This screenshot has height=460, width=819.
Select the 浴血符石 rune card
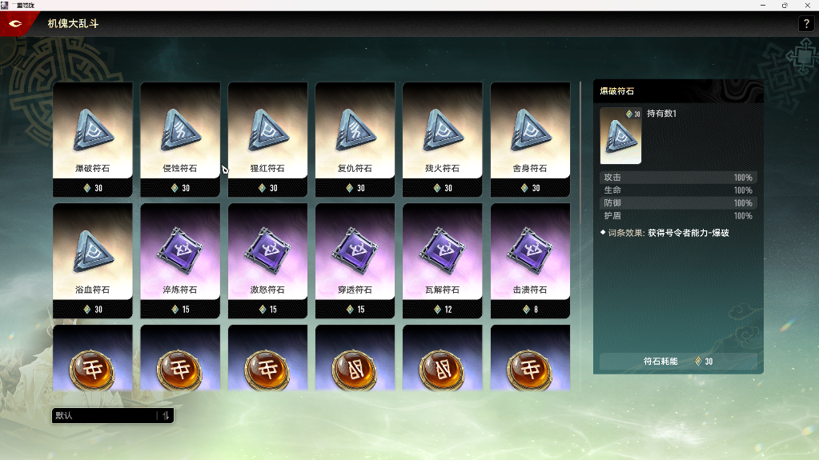pos(92,261)
